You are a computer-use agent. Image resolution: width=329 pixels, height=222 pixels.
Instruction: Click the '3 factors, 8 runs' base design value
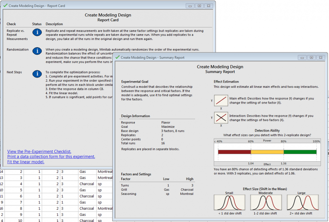tap(173, 131)
